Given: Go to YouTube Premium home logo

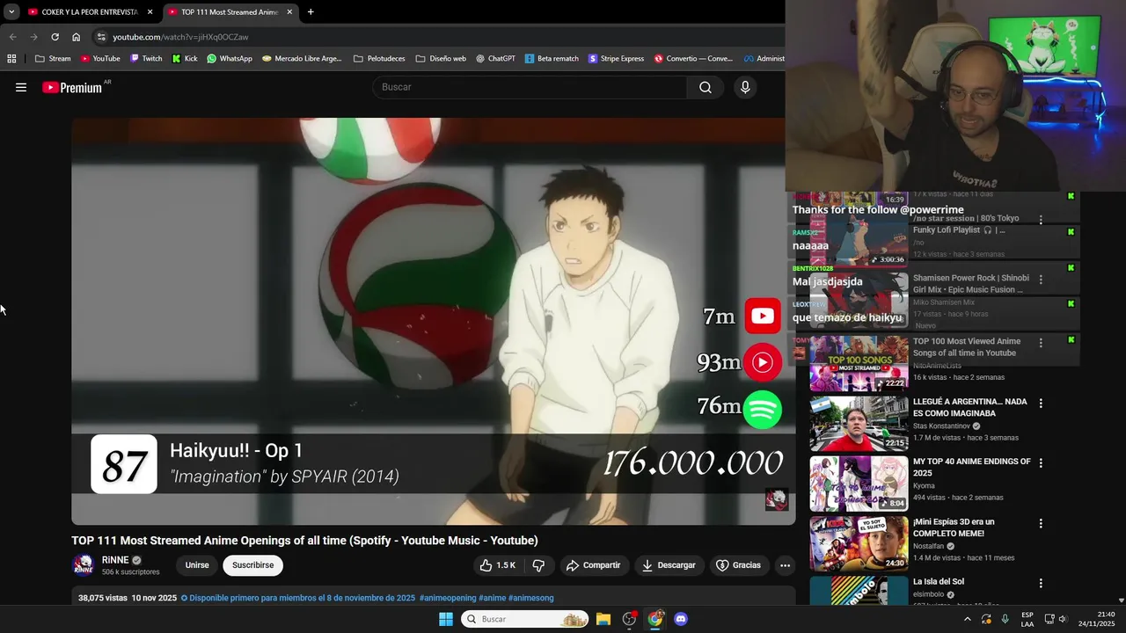Looking at the screenshot, I should (72, 87).
